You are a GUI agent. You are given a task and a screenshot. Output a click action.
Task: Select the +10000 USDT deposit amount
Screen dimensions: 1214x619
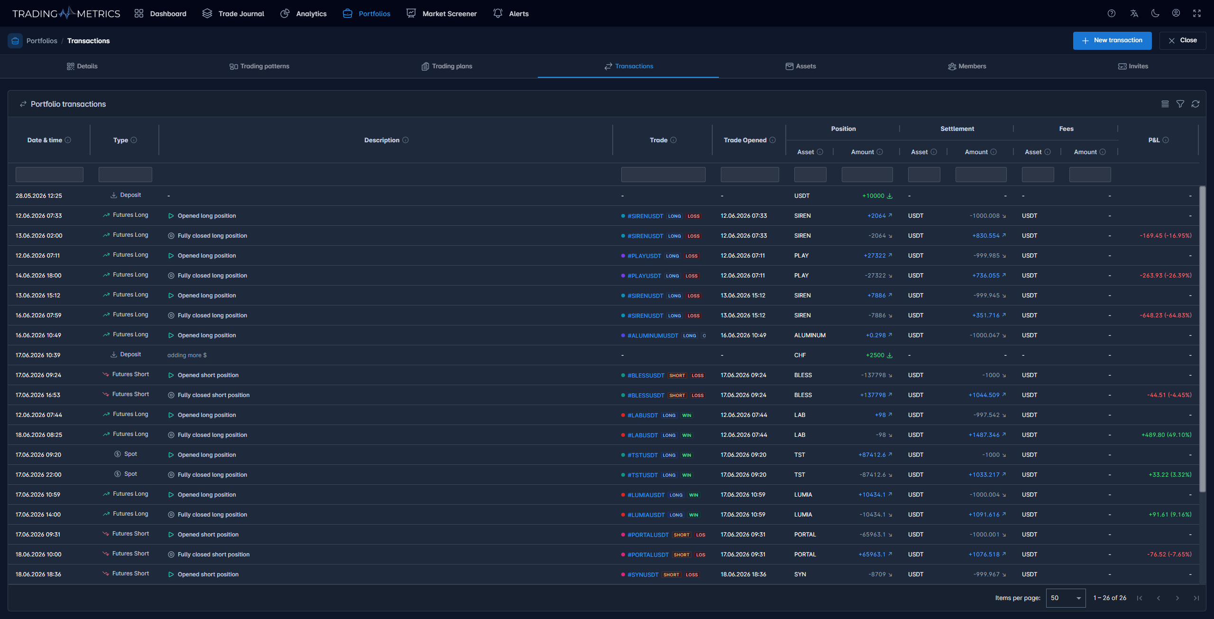click(x=873, y=196)
